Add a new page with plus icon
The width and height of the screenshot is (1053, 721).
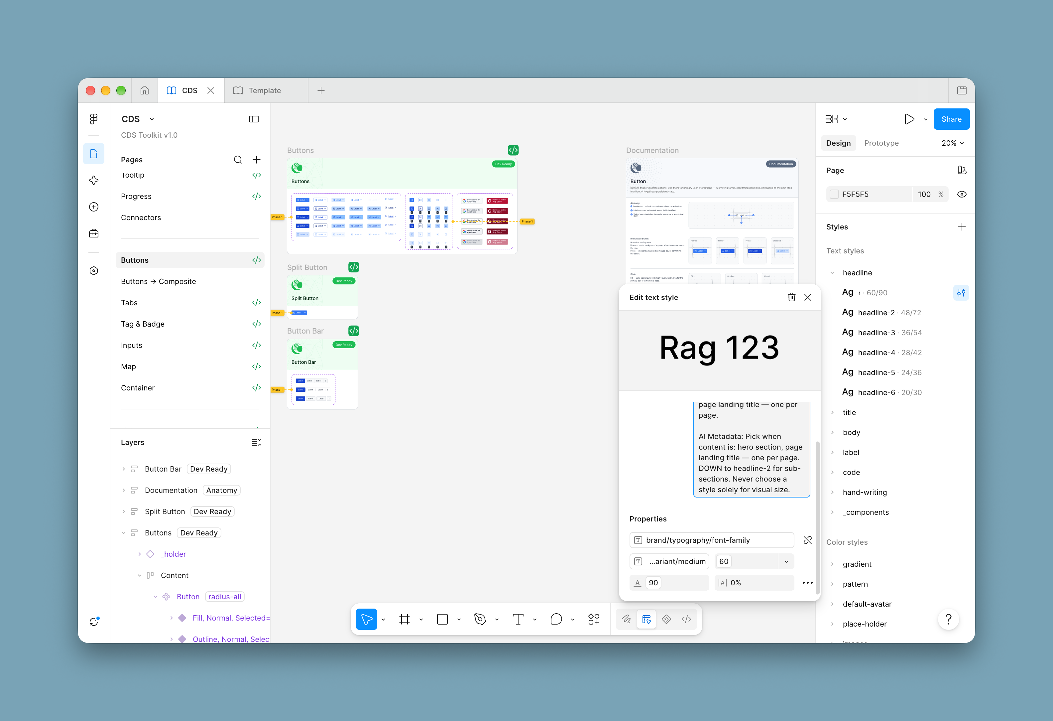257,160
